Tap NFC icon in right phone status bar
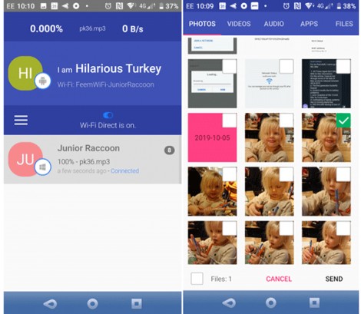Screen dimensions: 361x314 (297, 6)
